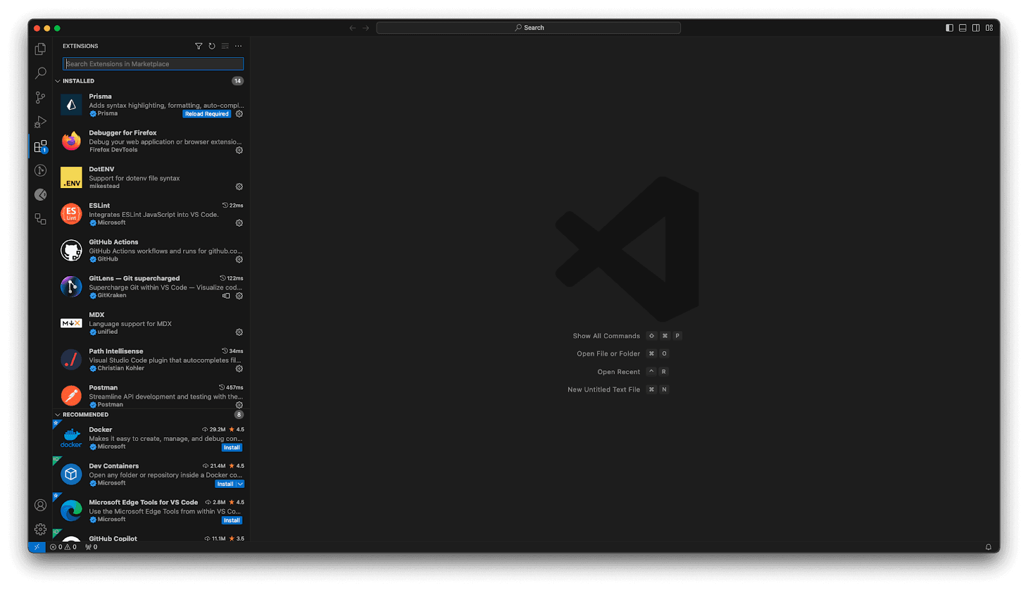1028x590 pixels.
Task: Toggle the bottom panel visibility
Action: 962,28
